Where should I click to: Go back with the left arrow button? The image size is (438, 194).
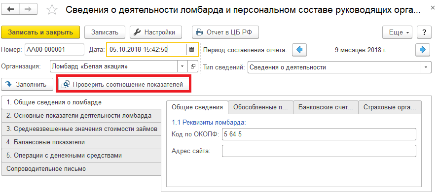click(11, 9)
